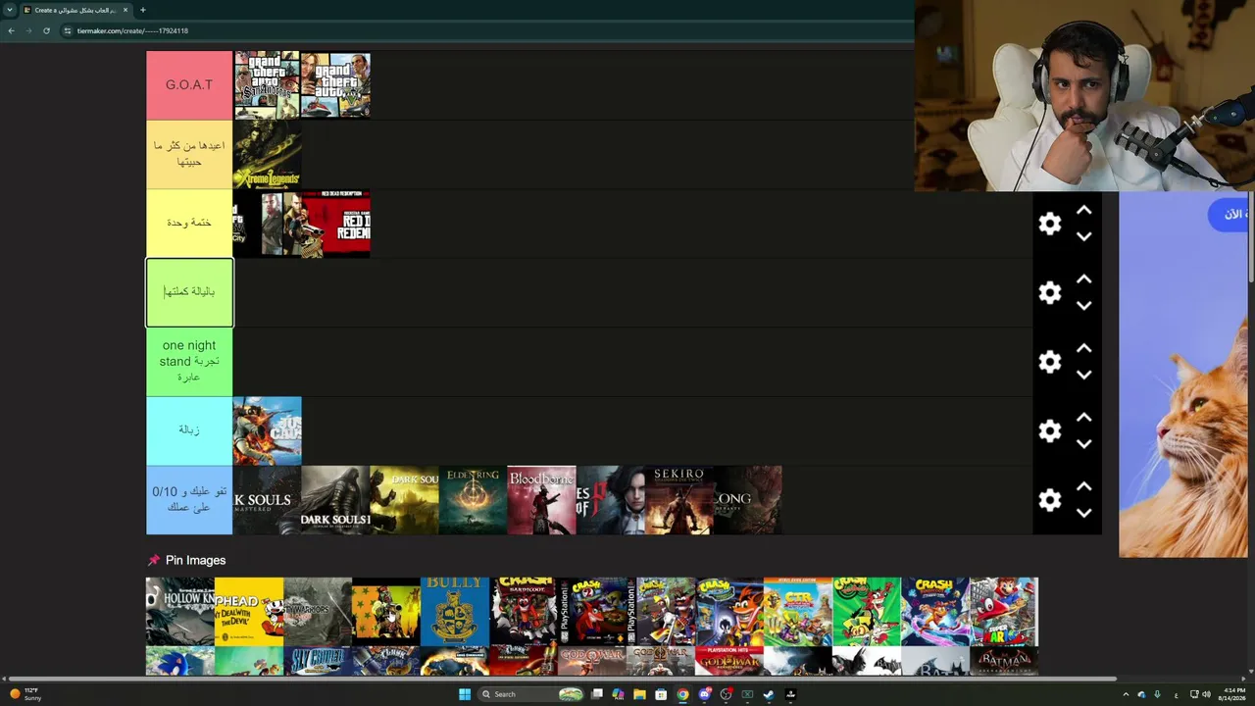View site information icon in address bar
Viewport: 1255px width, 706px height.
67,30
